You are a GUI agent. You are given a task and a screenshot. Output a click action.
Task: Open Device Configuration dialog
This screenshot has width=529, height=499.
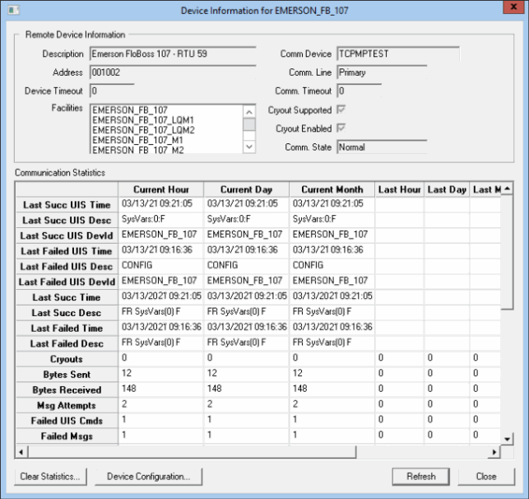point(148,477)
